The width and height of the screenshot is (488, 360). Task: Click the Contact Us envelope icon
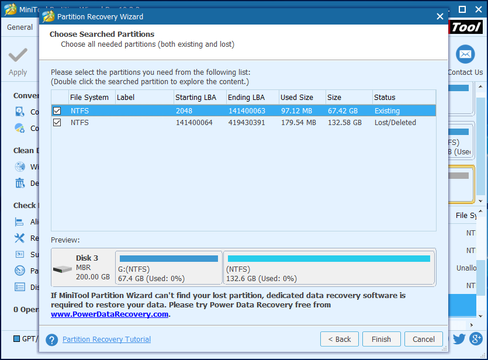pos(465,54)
